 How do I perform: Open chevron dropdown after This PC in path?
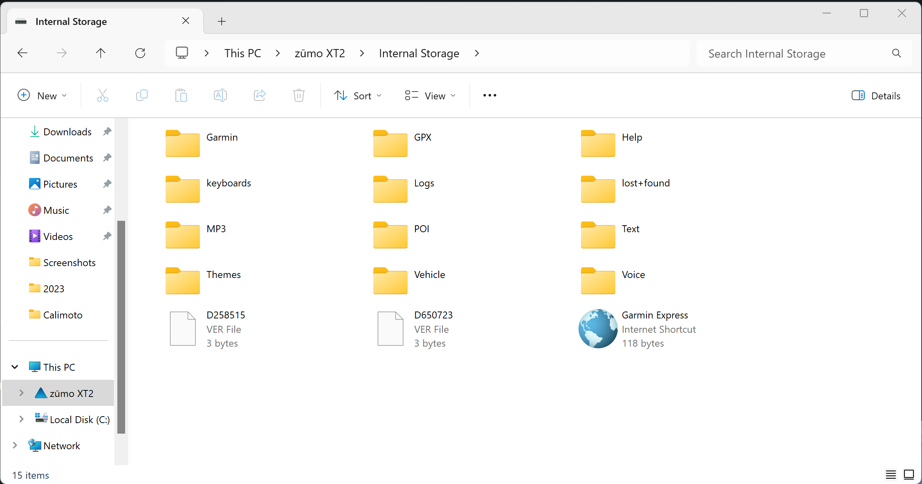coord(278,53)
